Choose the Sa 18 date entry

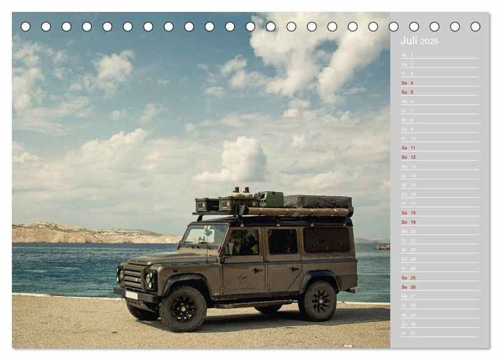click(x=438, y=213)
